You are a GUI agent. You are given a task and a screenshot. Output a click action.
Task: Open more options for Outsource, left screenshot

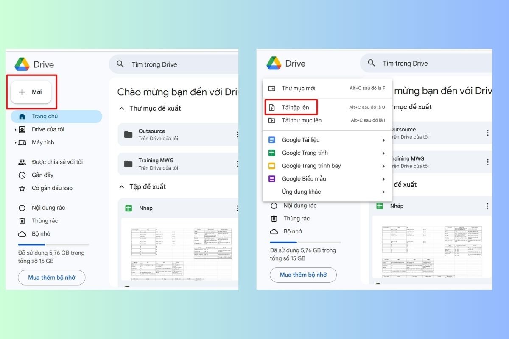(x=237, y=134)
